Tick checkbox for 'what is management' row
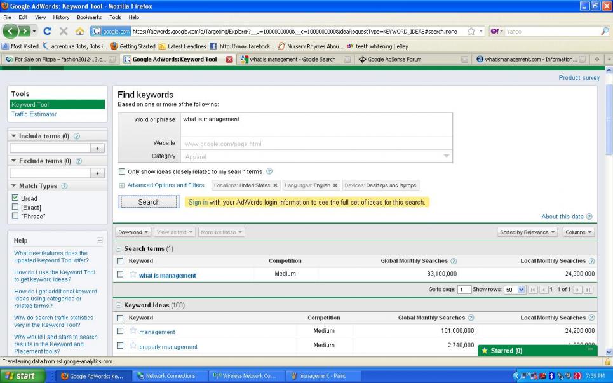Screen dimensions: 613x383 tap(120, 274)
